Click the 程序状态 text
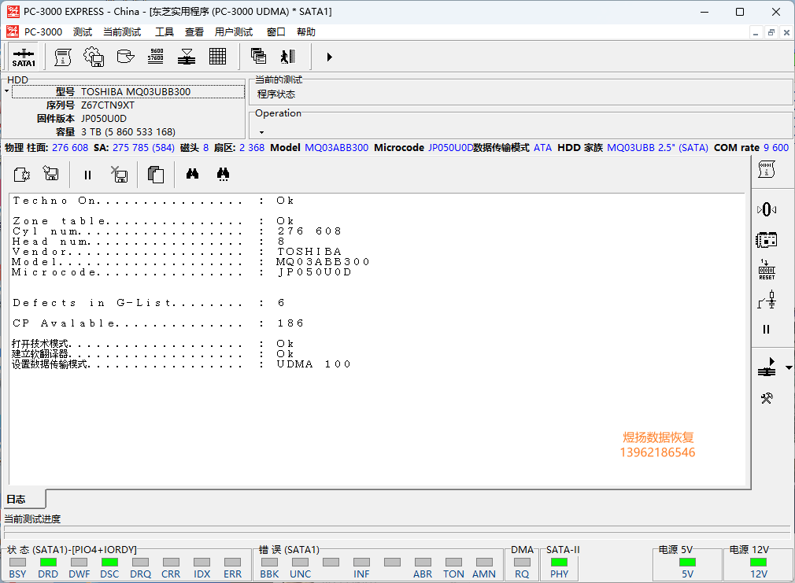Viewport: 795px width, 583px height. point(275,94)
